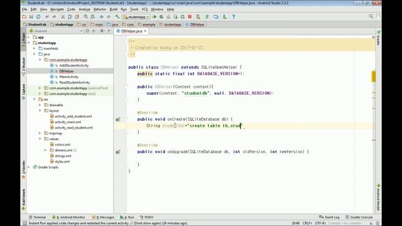Close the DBHelper.java tab

[x=145, y=31]
